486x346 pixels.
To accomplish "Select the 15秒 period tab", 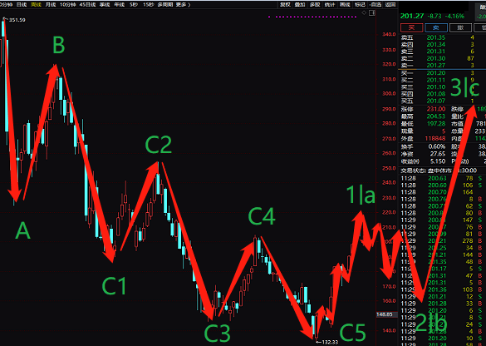I will 148,5.
